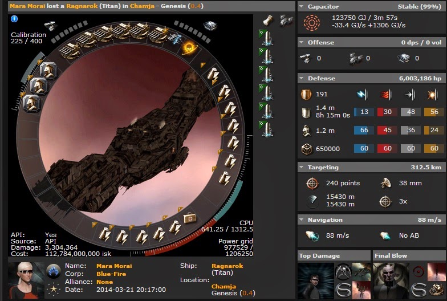
Task: Click the shield row icon beside 1.4 m
Action: [x=306, y=113]
